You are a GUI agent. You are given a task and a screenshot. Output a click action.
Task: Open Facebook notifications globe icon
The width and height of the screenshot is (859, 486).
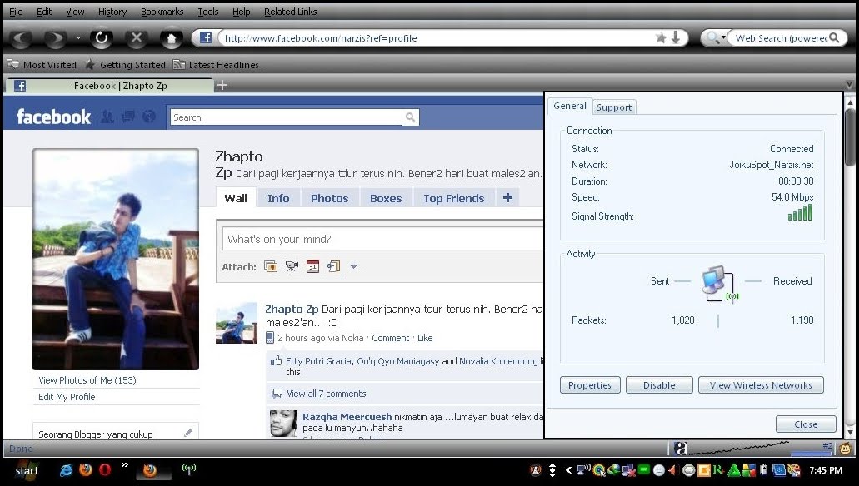point(149,117)
